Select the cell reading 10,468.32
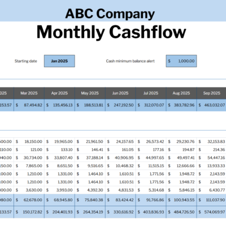This screenshot has height=226, width=226. (x=120, y=166)
